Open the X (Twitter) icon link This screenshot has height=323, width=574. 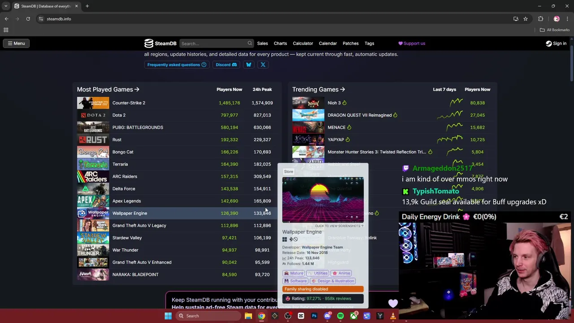pyautogui.click(x=263, y=65)
